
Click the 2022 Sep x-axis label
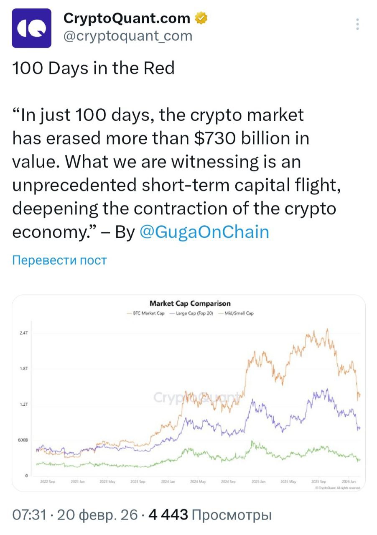coord(48,481)
